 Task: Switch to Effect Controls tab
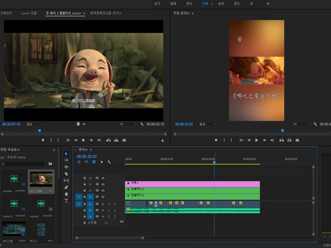(6, 13)
